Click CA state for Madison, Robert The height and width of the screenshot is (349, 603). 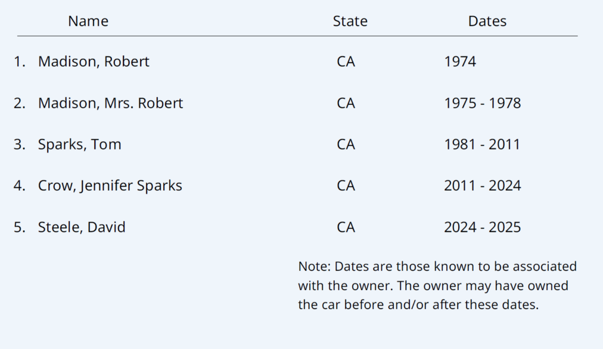(x=346, y=62)
